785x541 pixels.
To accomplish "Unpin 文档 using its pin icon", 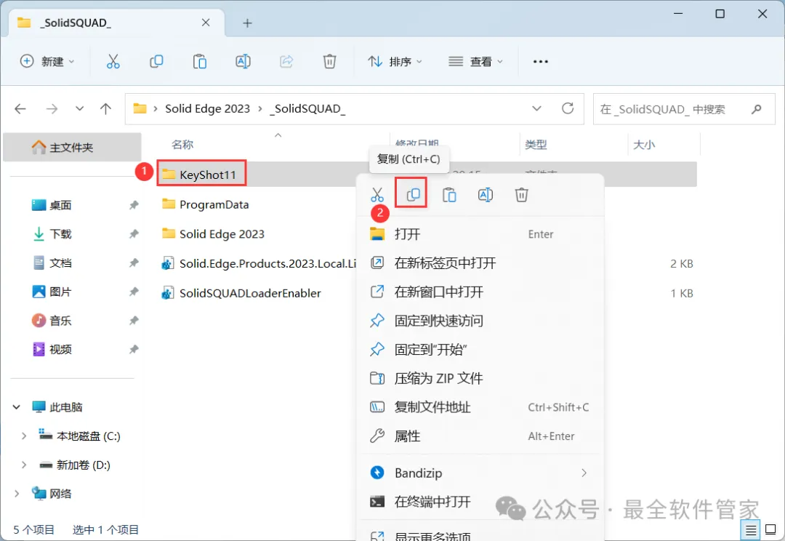I will [x=134, y=263].
